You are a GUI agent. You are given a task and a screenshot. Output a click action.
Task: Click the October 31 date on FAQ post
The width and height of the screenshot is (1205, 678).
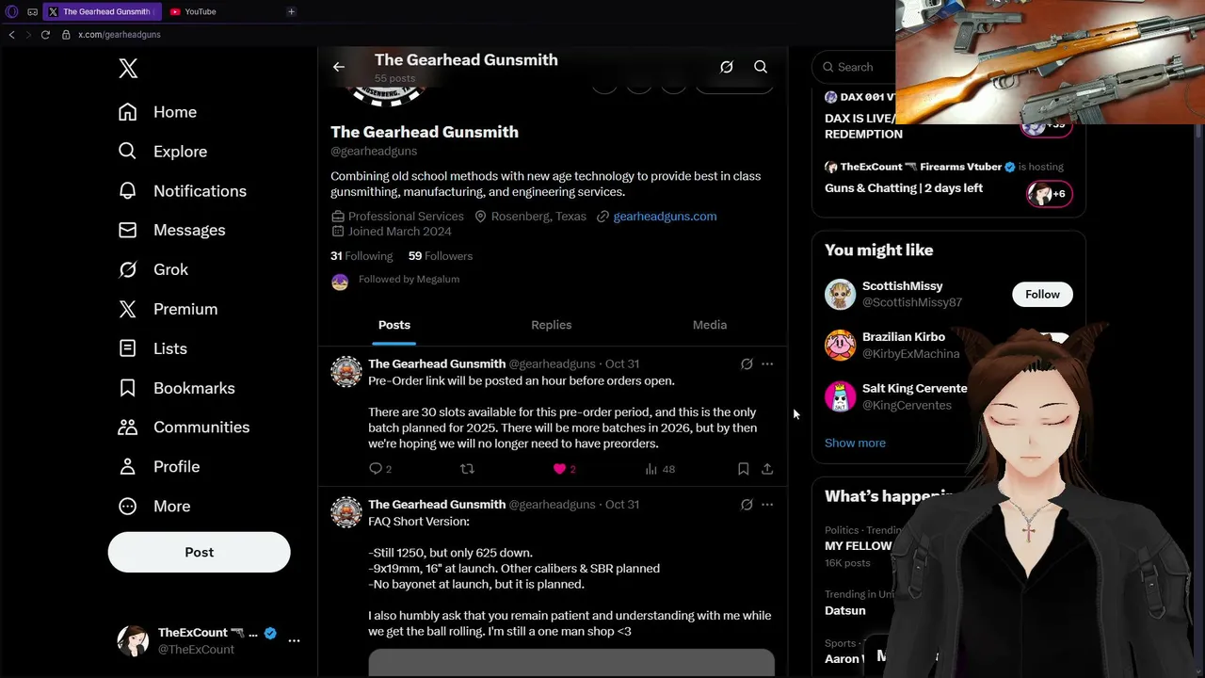tap(622, 505)
